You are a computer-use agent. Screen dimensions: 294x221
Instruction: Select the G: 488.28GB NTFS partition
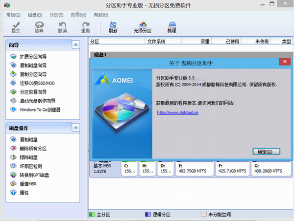point(271,168)
